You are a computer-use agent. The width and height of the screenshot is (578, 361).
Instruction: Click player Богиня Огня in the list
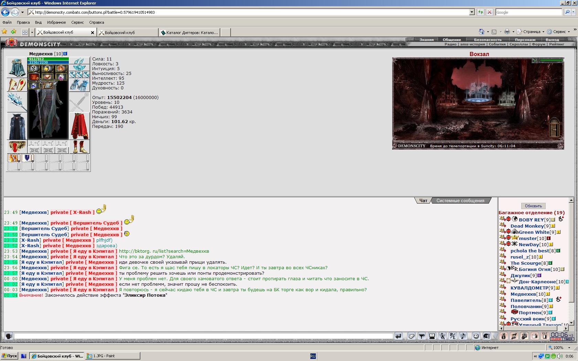pyautogui.click(x=534, y=269)
